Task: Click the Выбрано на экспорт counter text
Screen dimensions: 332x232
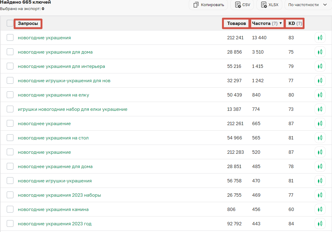Action: [x=22, y=9]
